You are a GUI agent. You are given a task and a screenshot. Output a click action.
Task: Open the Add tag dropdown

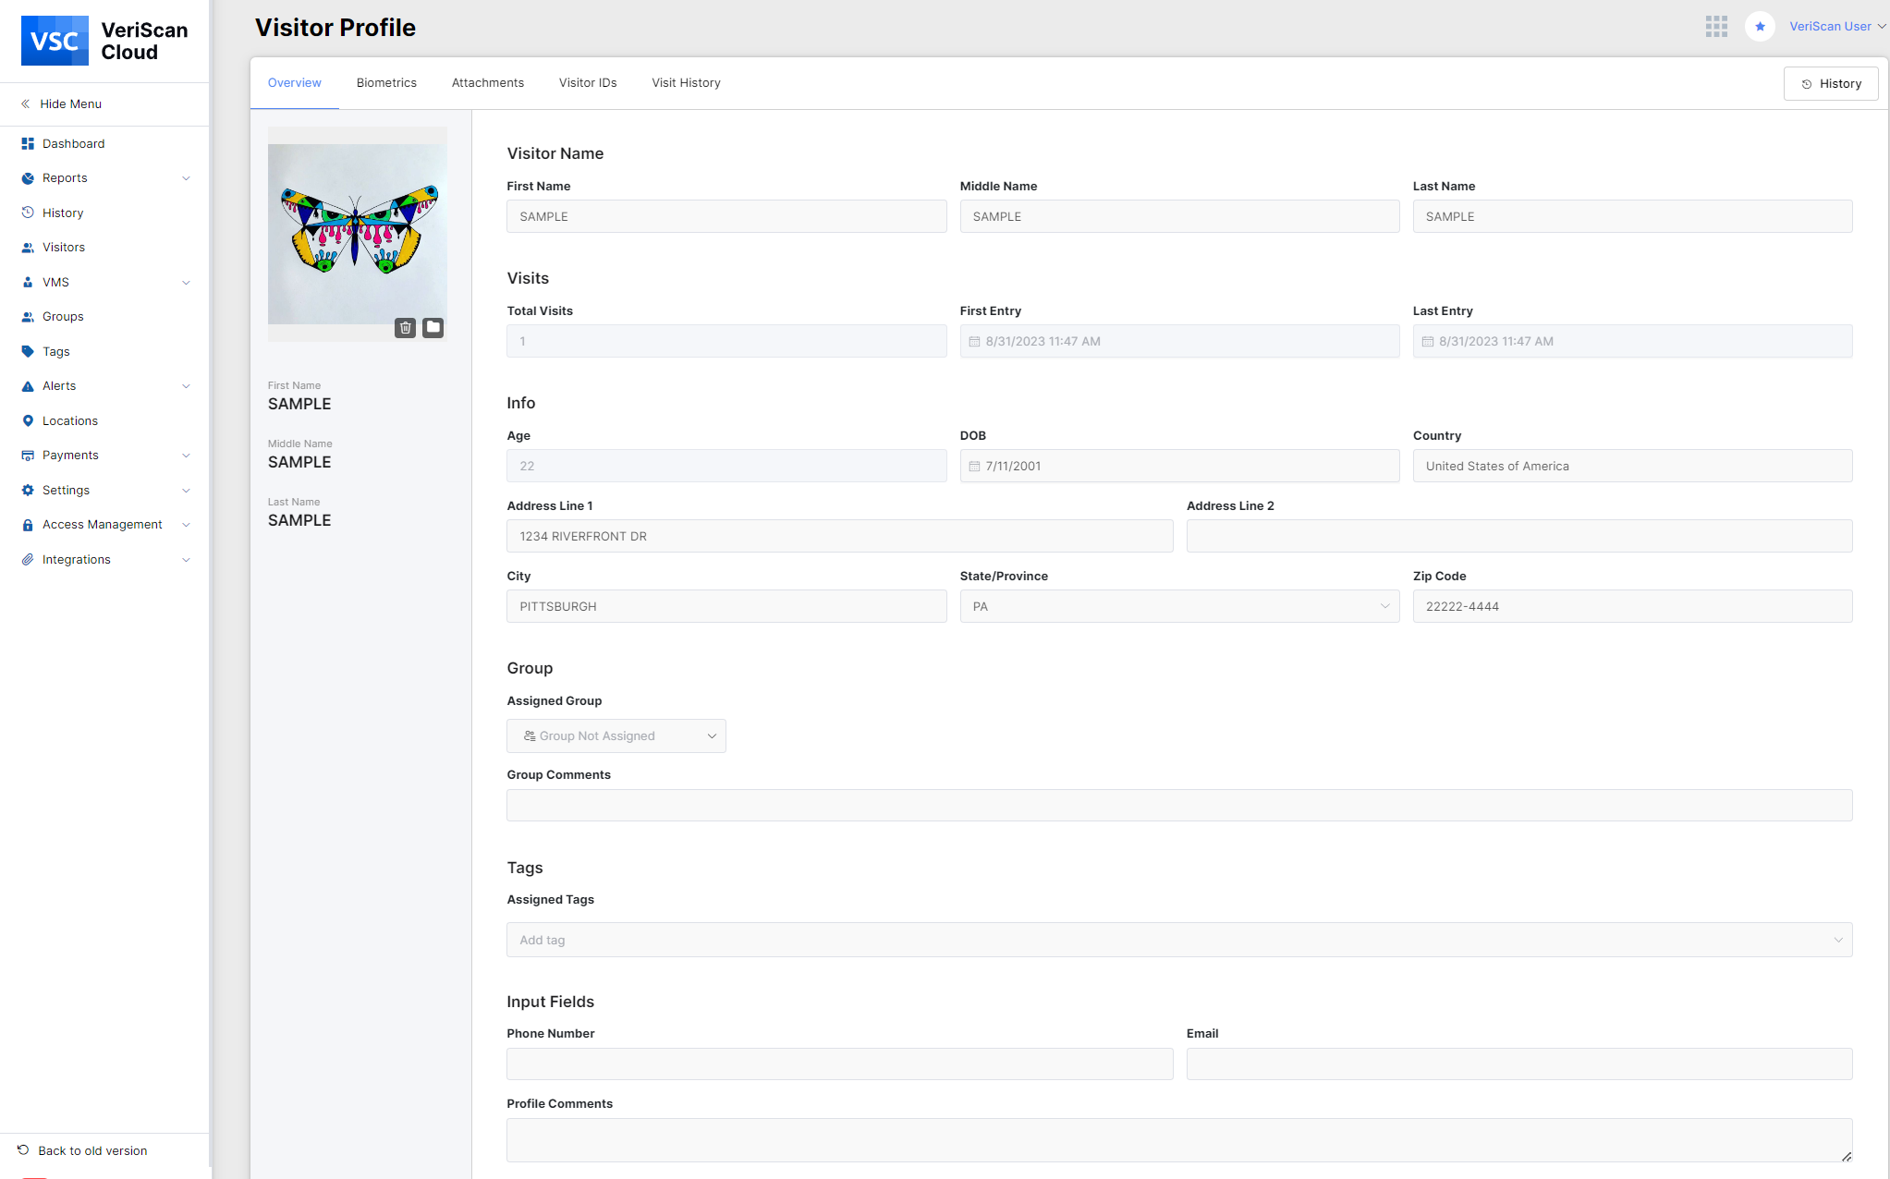[x=1179, y=940]
